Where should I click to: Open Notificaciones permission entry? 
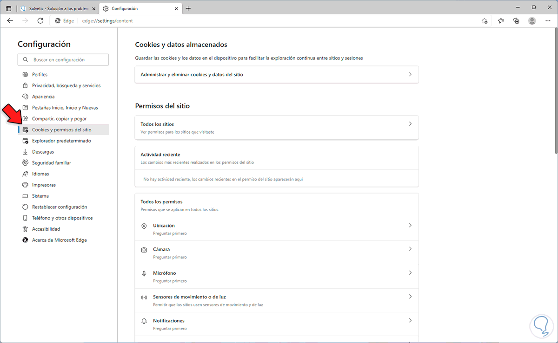click(x=277, y=324)
